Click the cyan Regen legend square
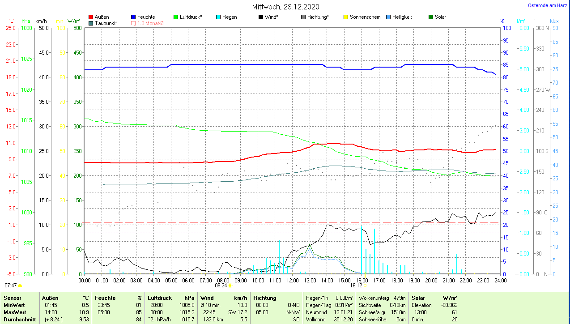Image resolution: width=570 pixels, height=324 pixels. point(218,17)
